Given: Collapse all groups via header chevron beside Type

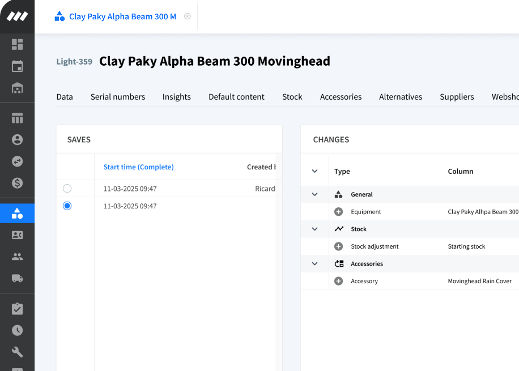Looking at the screenshot, I should [315, 171].
